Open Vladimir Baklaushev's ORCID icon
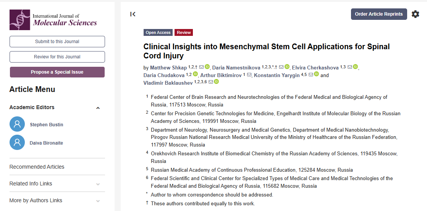The height and width of the screenshot is (211, 427). (x=216, y=82)
